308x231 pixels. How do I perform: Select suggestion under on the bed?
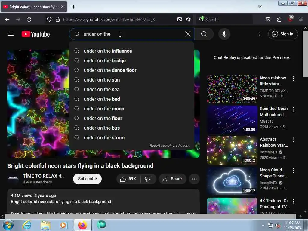click(x=132, y=99)
